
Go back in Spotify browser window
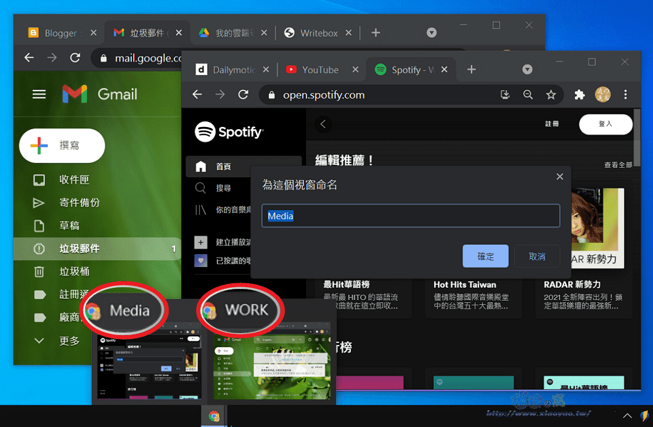tap(198, 94)
